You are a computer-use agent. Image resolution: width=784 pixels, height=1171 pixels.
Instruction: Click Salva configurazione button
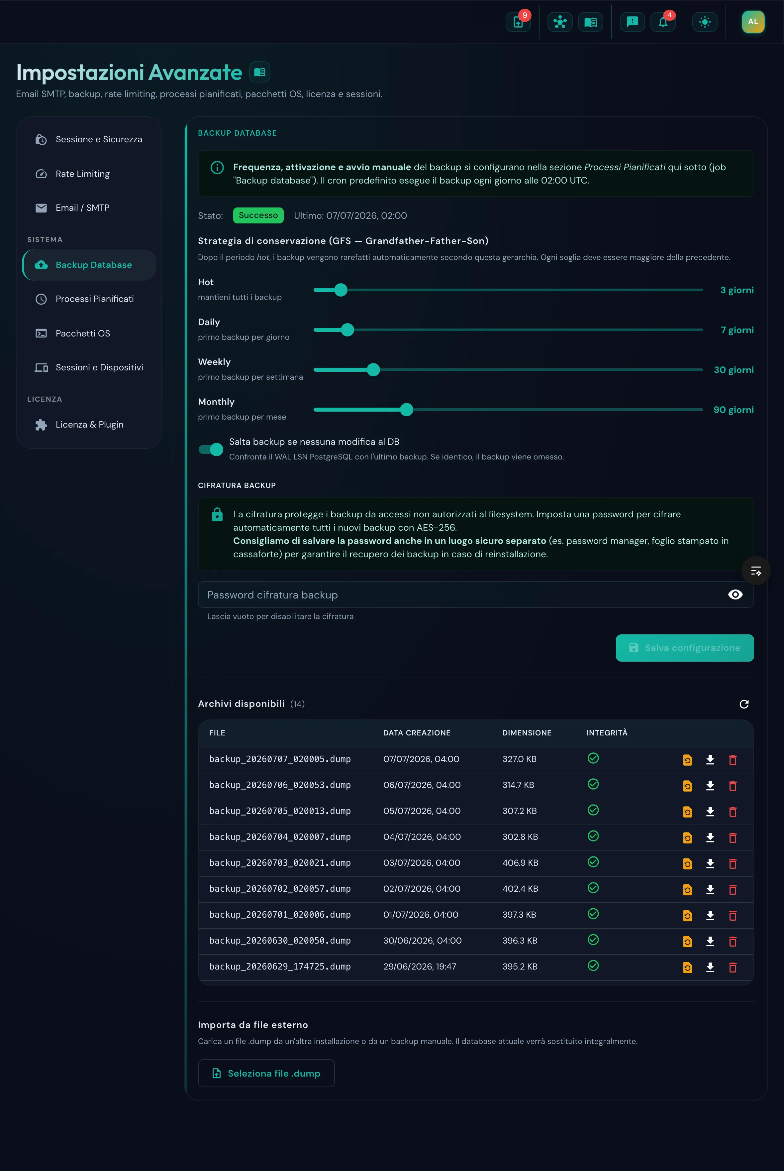click(684, 648)
